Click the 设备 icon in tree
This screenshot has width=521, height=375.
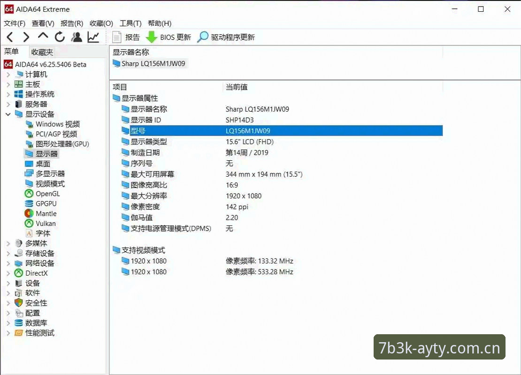tap(19, 283)
